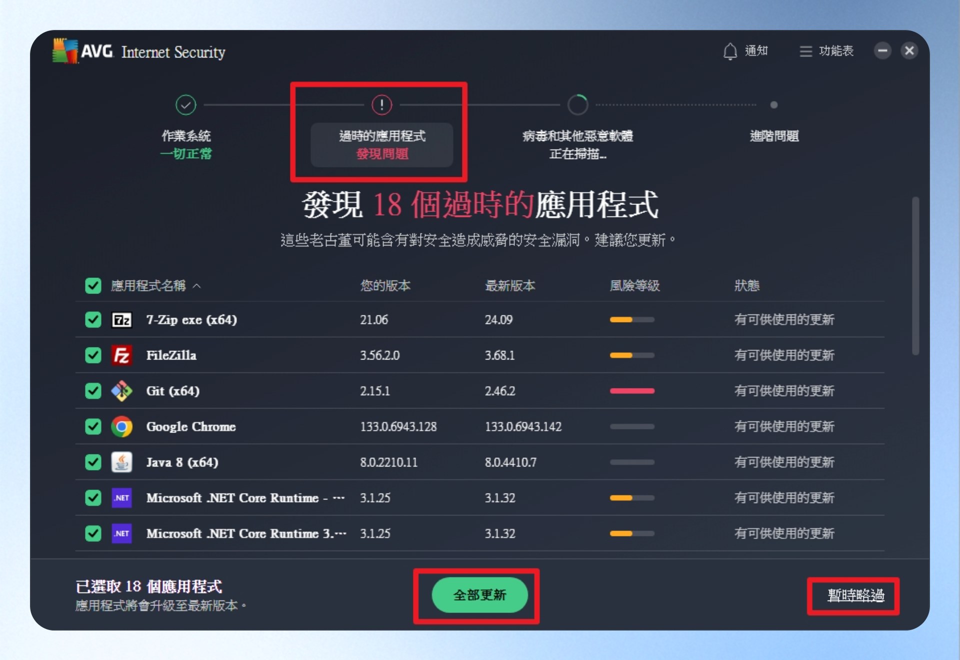Click the update available status for Google Chrome
The width and height of the screenshot is (960, 660).
coord(784,426)
